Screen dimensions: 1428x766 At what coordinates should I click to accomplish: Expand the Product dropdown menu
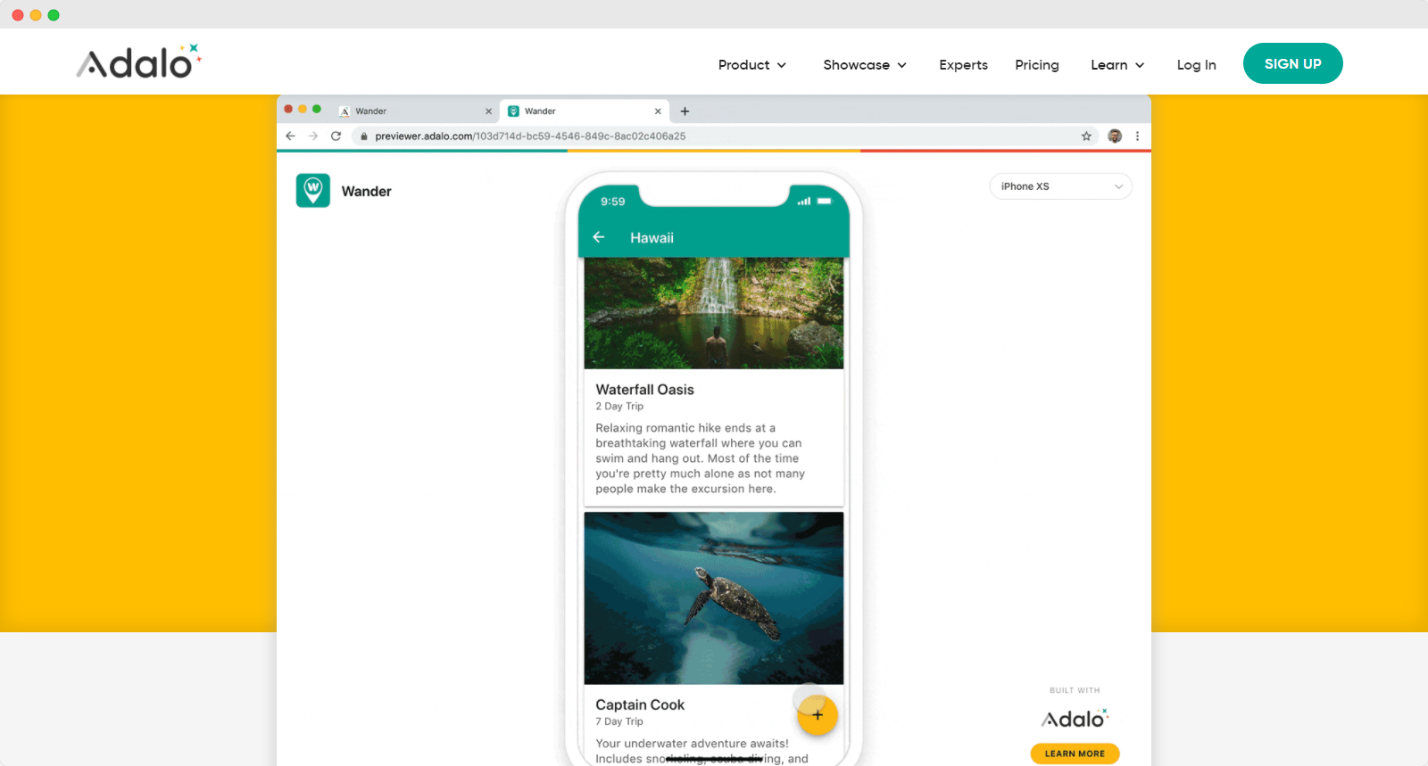pyautogui.click(x=751, y=65)
